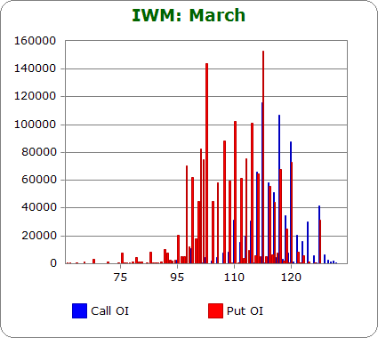Click the 120 strike x-axis label

291,278
